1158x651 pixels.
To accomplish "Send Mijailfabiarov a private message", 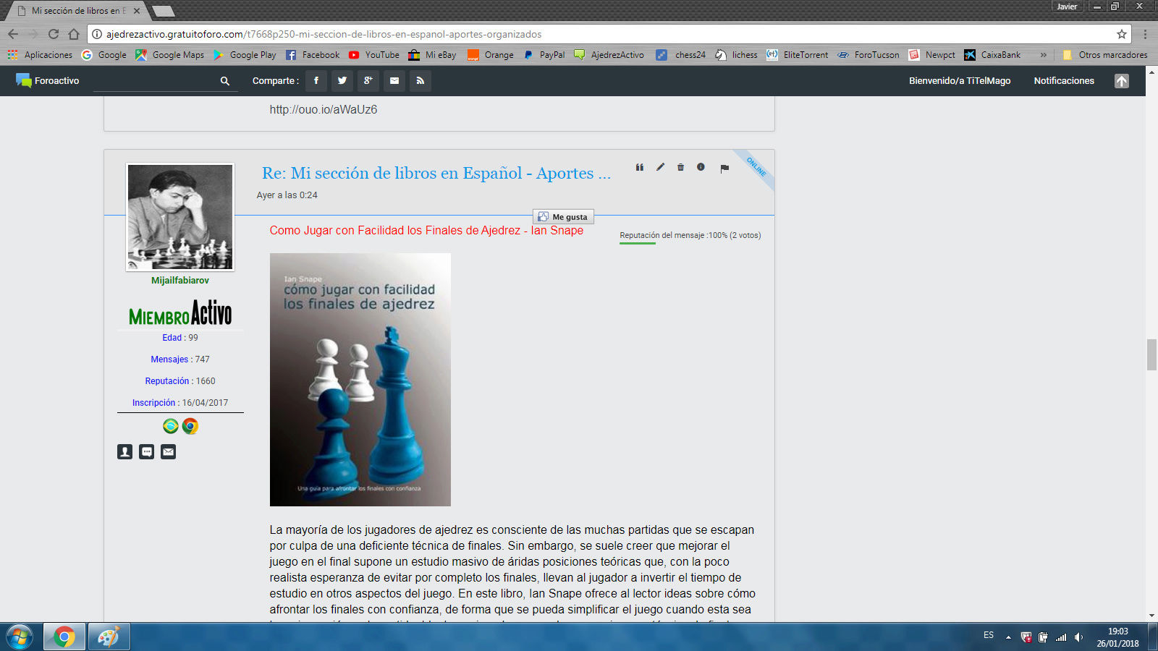I will [147, 452].
